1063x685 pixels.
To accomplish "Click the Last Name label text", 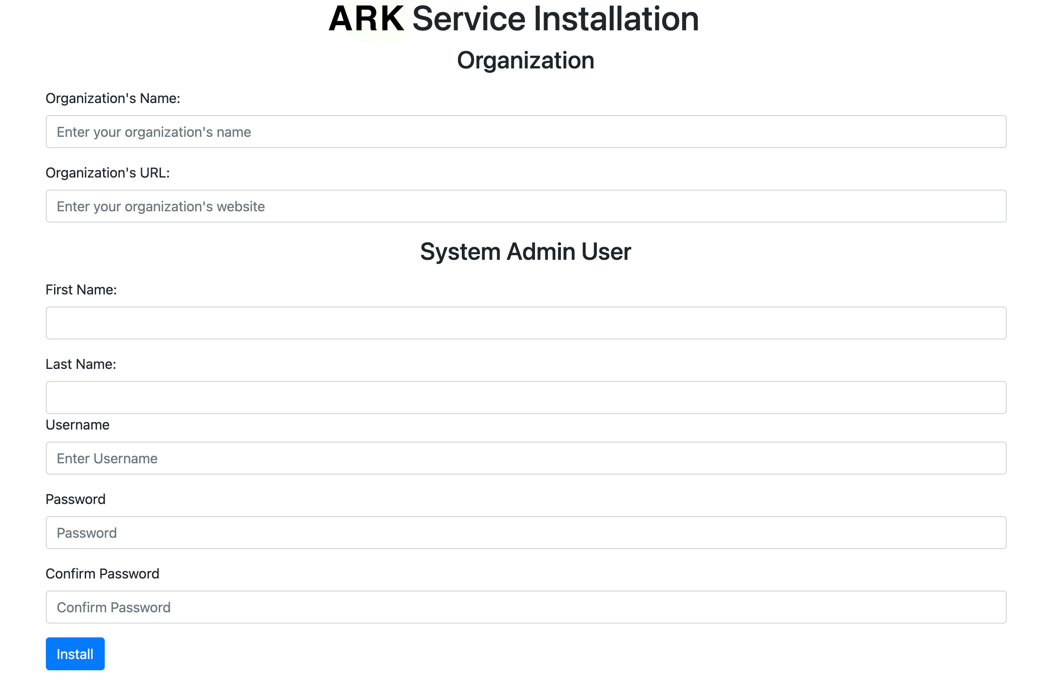I will point(81,364).
